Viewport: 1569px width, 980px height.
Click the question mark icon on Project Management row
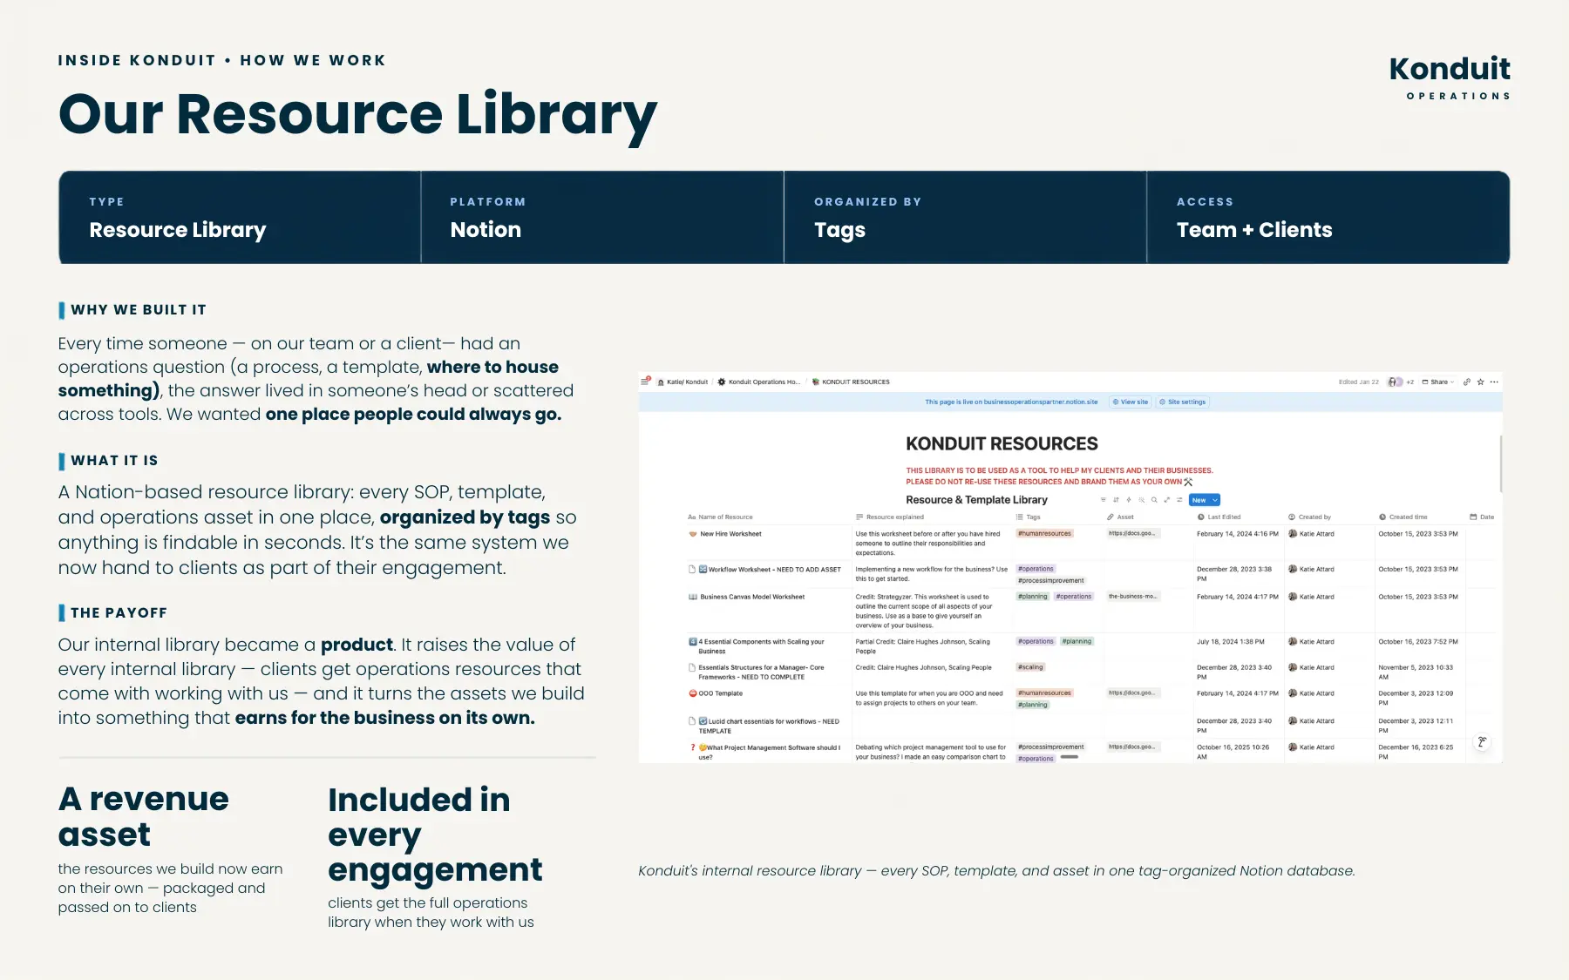coord(693,747)
